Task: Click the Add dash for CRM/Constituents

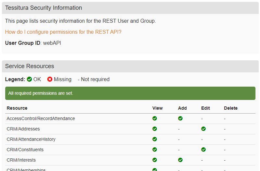Action: point(179,150)
